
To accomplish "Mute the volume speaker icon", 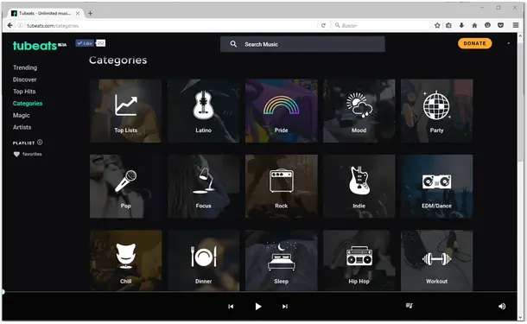I will tap(502, 306).
